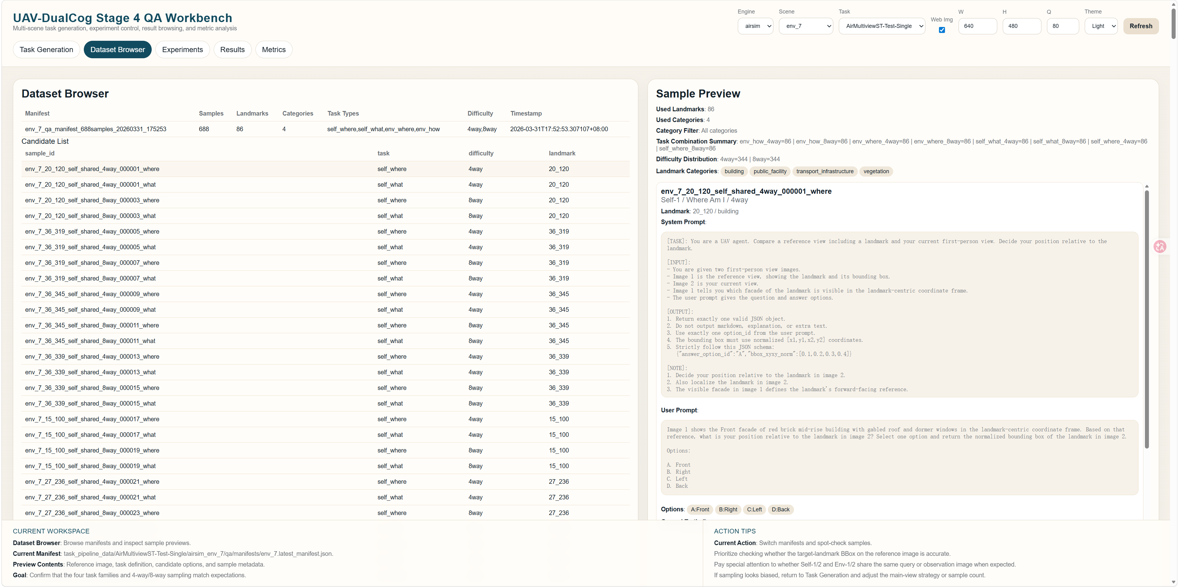The width and height of the screenshot is (1179, 588).
Task: Click the Refresh button
Action: [x=1141, y=26]
